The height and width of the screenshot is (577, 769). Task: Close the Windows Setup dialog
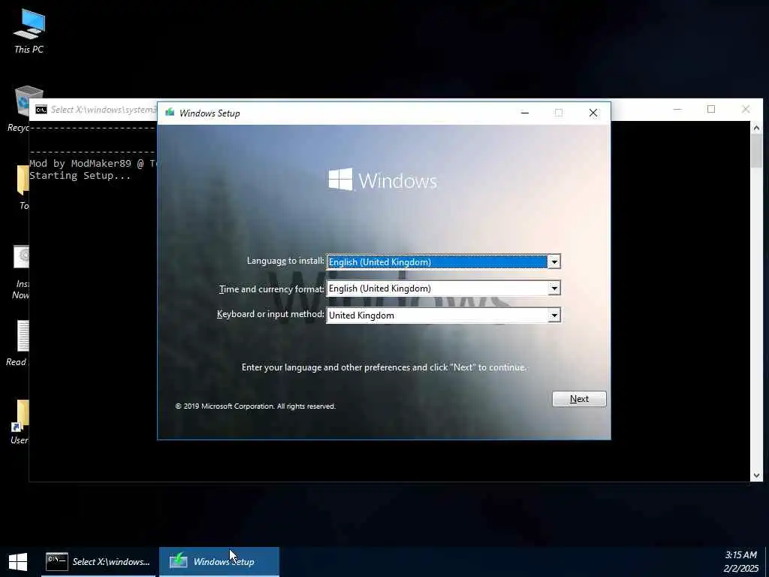593,113
